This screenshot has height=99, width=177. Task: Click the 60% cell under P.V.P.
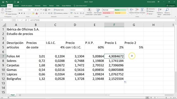pos(95,47)
